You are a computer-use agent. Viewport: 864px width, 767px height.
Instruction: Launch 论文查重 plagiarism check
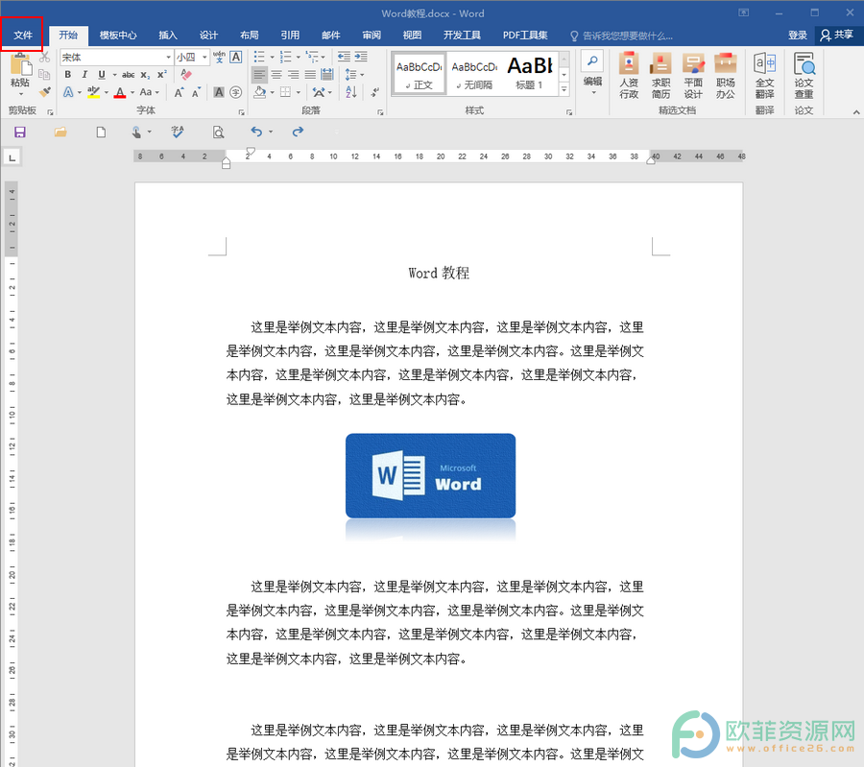click(804, 76)
